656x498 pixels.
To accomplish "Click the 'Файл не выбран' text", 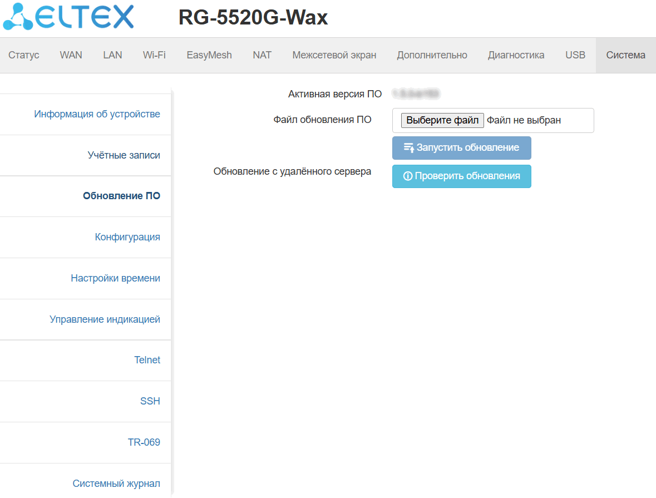I will 524,121.
